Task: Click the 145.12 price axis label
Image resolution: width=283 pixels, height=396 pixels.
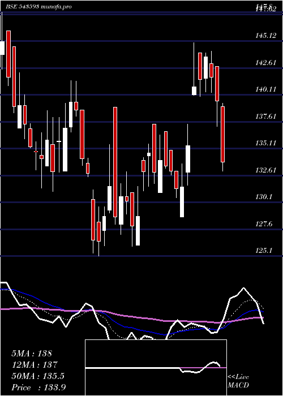Action: click(x=266, y=36)
